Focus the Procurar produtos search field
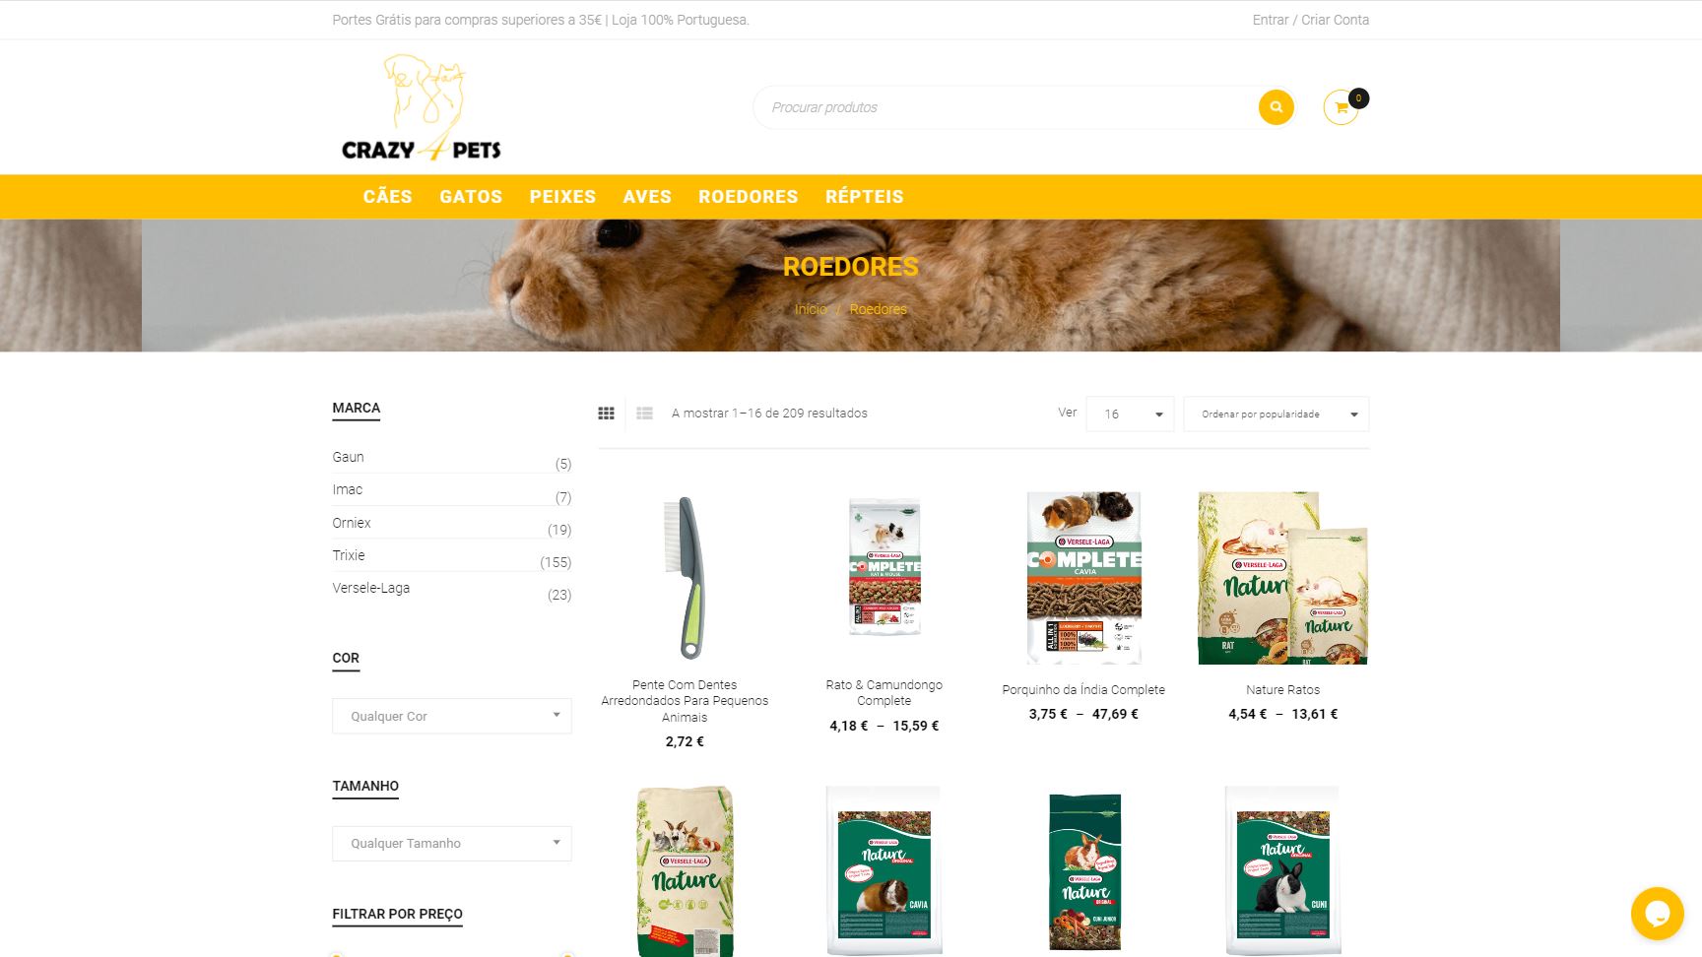 [1005, 107]
